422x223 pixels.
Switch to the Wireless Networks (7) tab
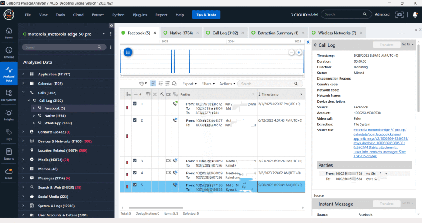[337, 33]
